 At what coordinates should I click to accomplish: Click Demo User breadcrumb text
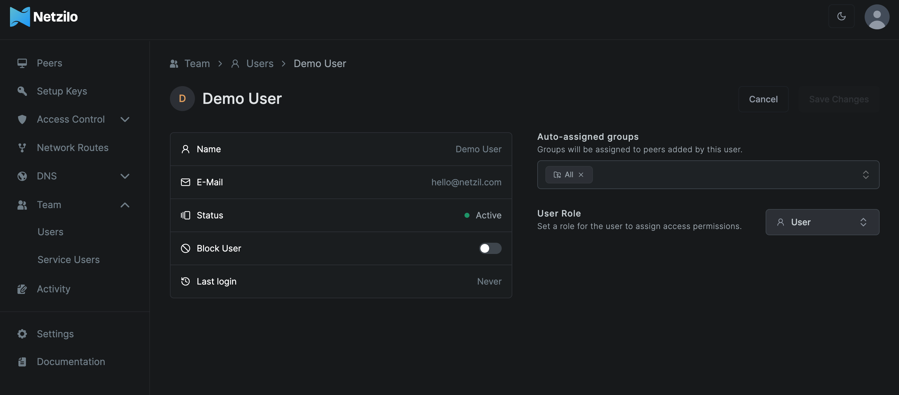click(320, 63)
